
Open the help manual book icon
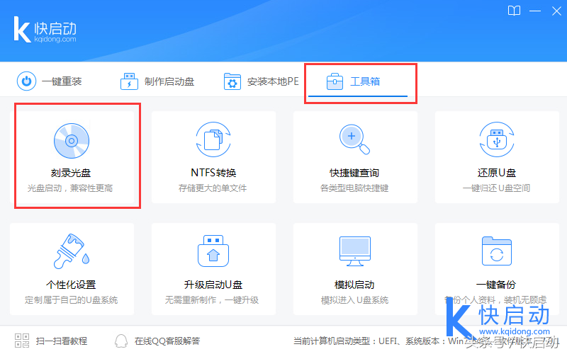[x=514, y=11]
